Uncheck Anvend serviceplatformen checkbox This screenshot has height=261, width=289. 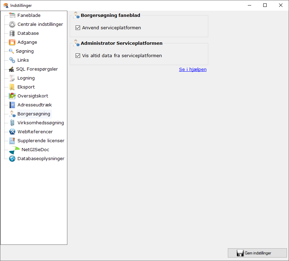click(x=78, y=28)
